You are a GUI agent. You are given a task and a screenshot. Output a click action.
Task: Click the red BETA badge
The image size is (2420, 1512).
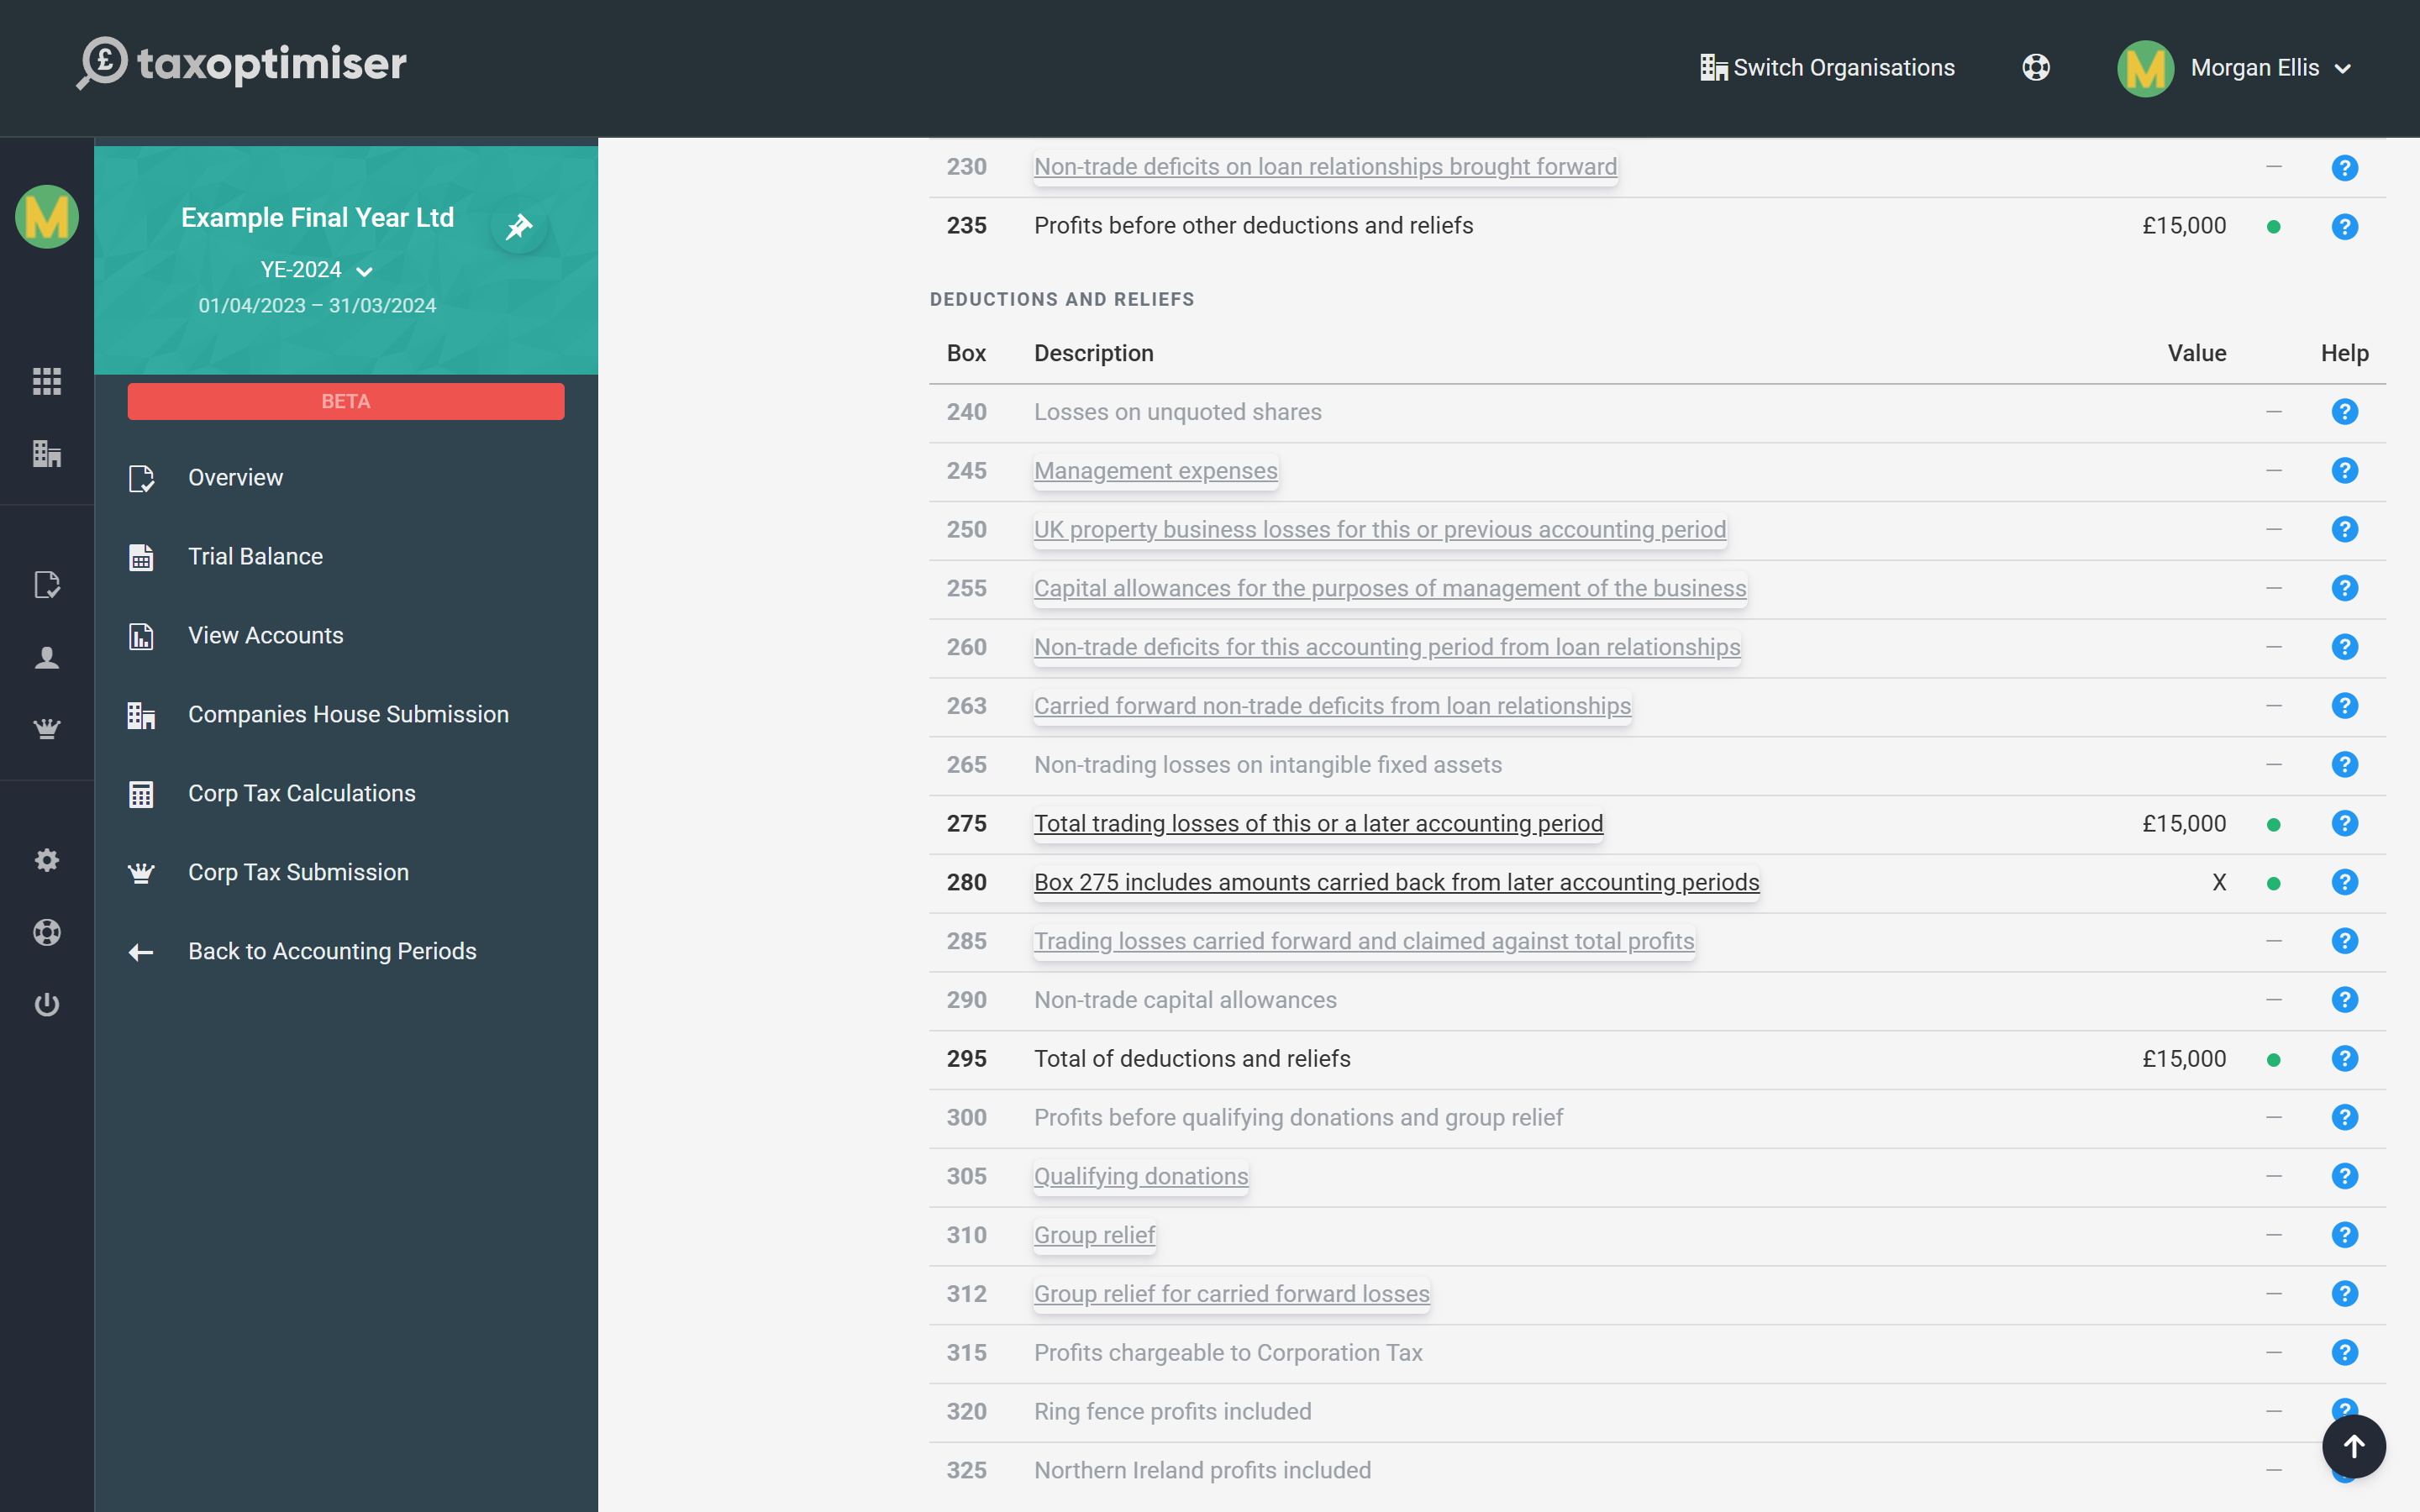point(346,401)
